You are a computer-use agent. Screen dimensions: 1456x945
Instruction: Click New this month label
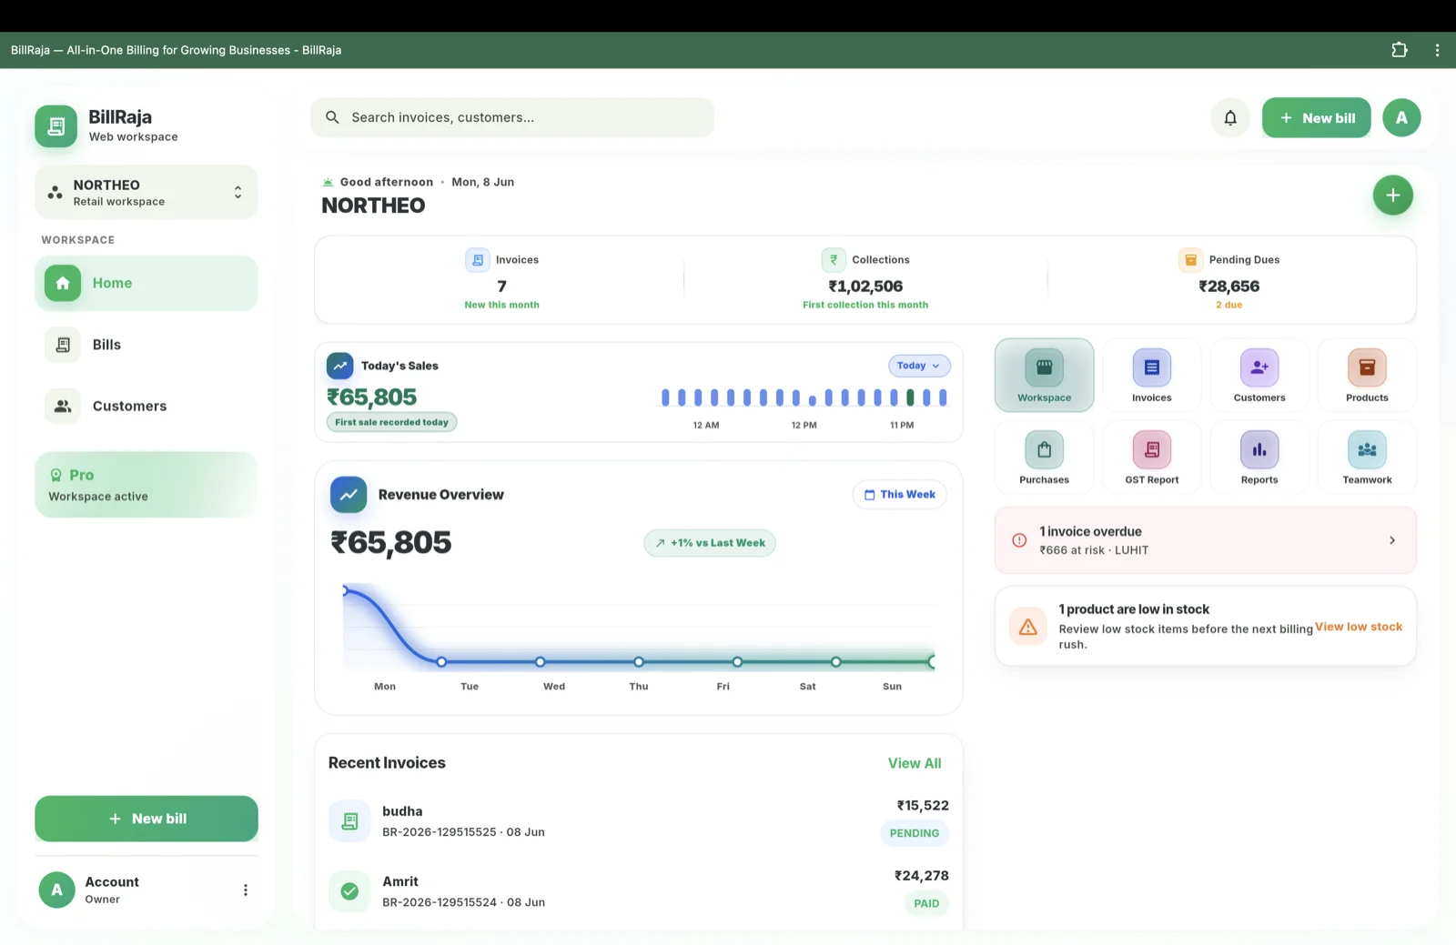501,305
